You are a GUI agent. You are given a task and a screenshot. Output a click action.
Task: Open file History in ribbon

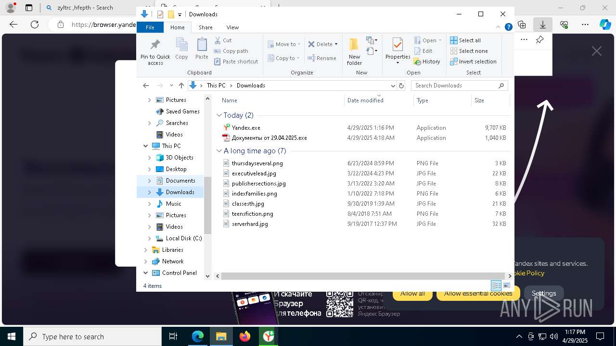point(427,62)
